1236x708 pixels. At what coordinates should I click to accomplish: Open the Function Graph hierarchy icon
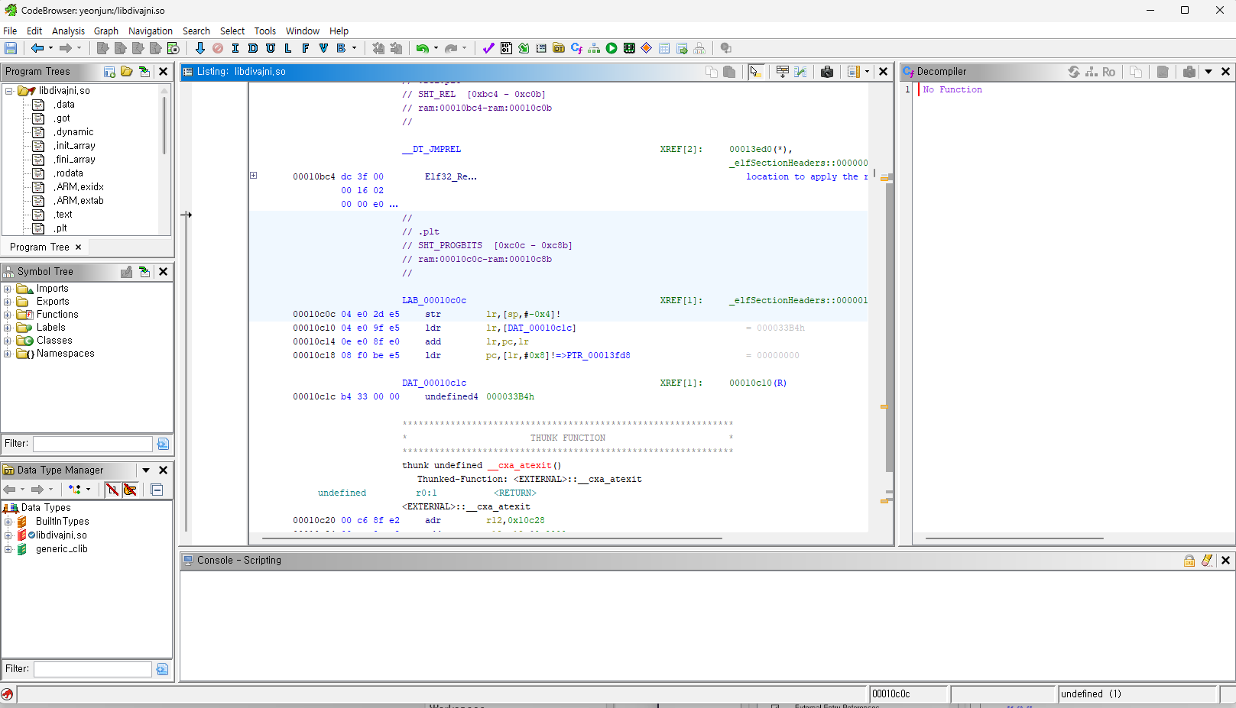(x=594, y=48)
